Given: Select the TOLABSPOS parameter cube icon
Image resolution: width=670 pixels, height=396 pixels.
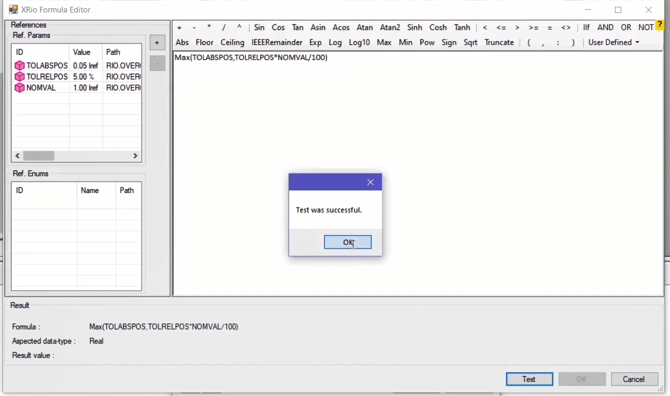Looking at the screenshot, I should click(x=19, y=66).
